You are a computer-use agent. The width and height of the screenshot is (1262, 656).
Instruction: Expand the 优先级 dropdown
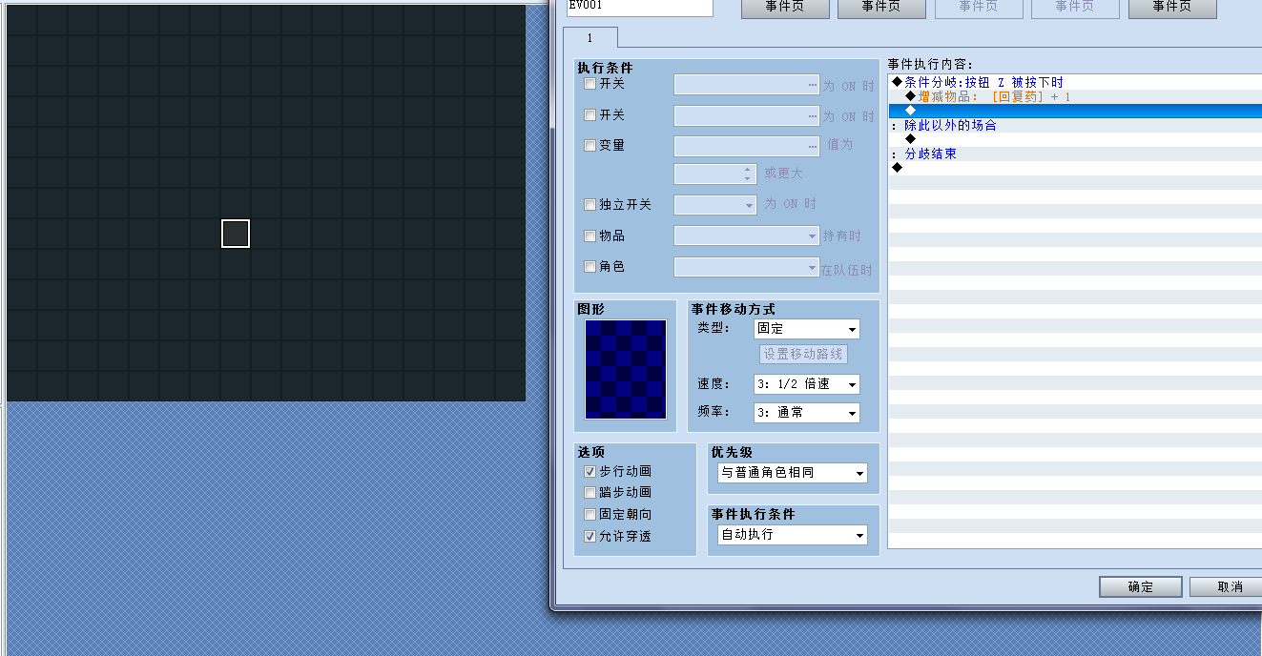pyautogui.click(x=792, y=473)
